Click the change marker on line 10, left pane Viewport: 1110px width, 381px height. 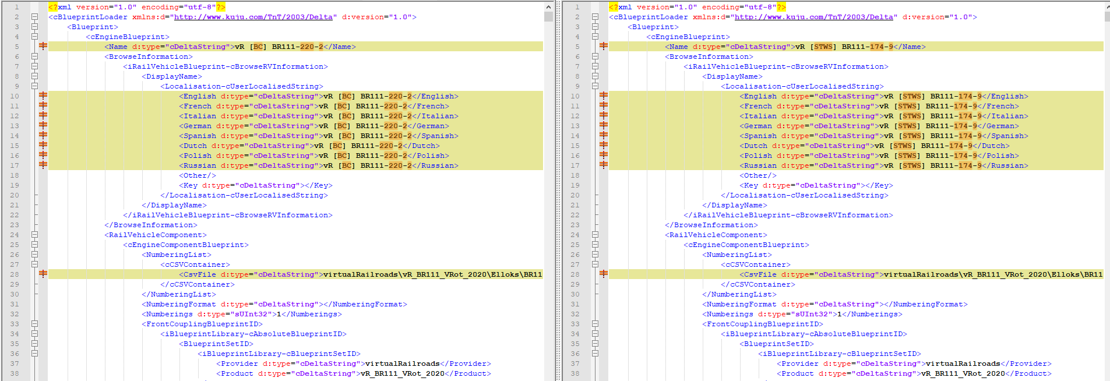point(43,96)
